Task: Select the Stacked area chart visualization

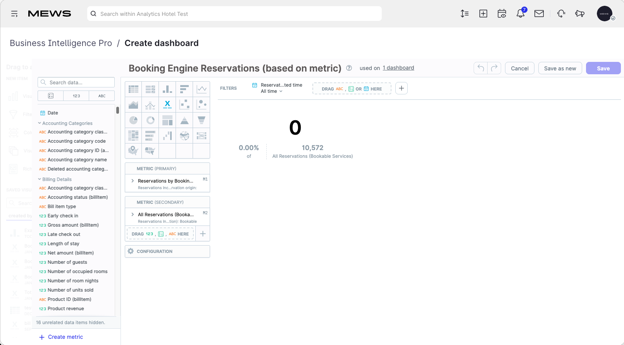Action: pyautogui.click(x=133, y=104)
